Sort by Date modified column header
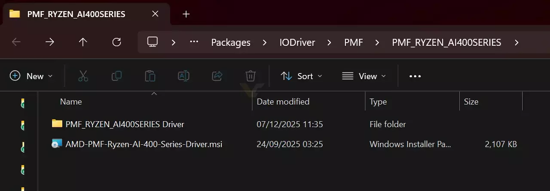Screen dimensions: 550x191 point(283,102)
